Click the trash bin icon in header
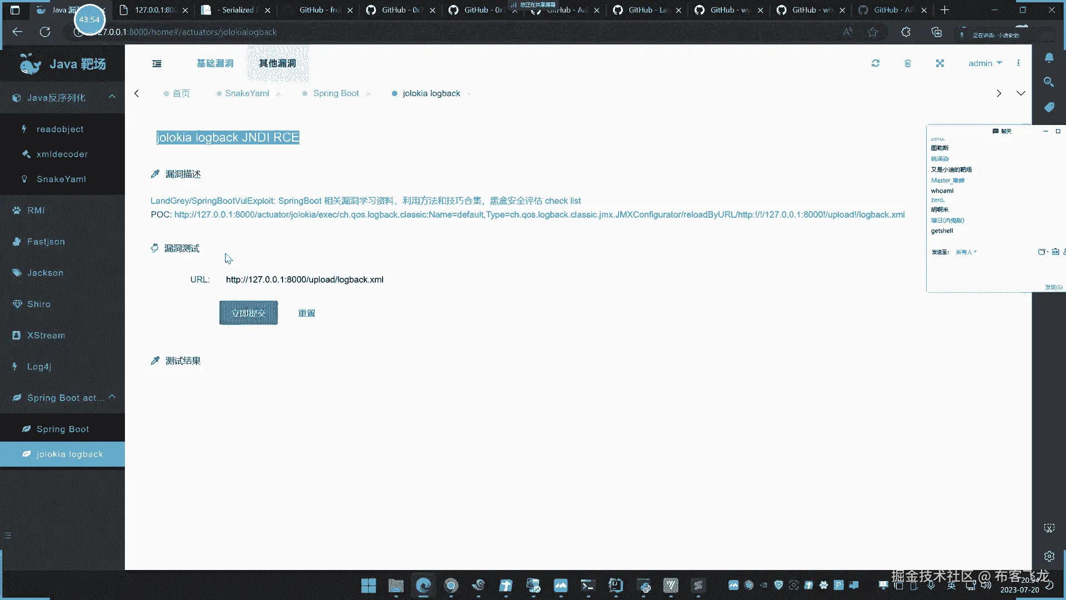Screen dimensions: 1066x600 click(x=908, y=63)
